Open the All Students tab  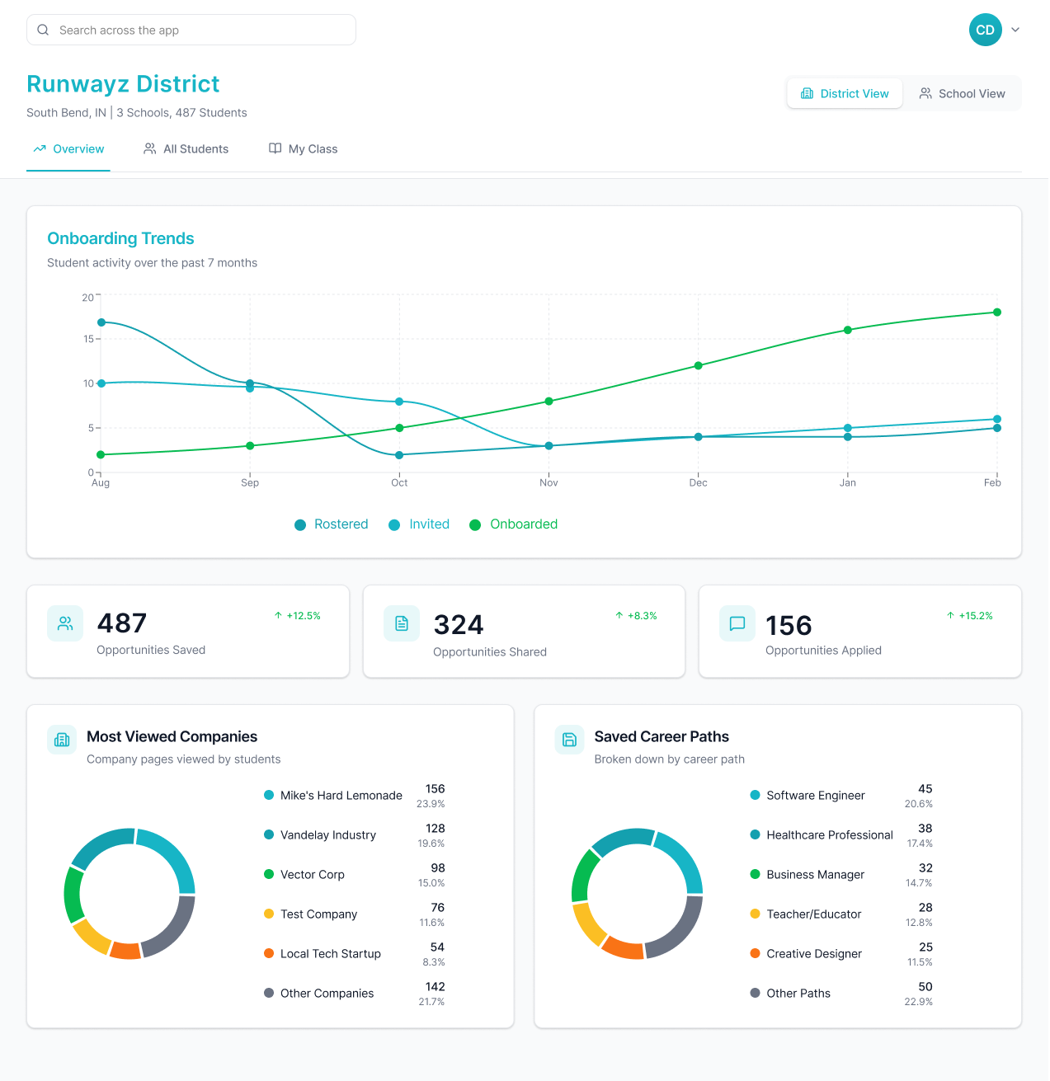point(186,149)
